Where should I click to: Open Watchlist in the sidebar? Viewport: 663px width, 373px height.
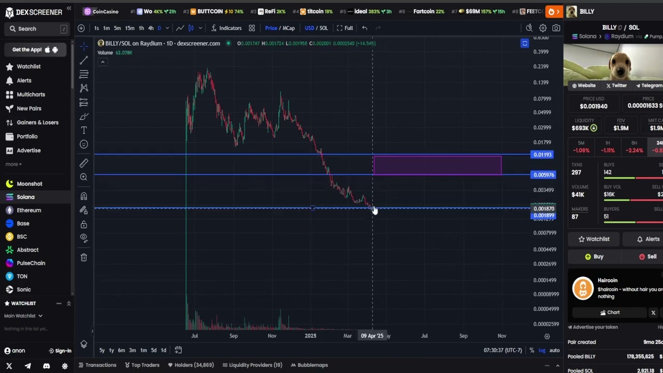28,66
